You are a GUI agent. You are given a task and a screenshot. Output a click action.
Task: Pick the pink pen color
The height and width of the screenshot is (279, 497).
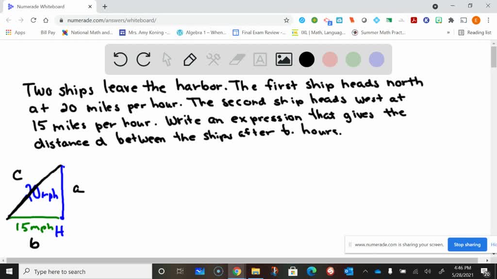pyautogui.click(x=330, y=60)
